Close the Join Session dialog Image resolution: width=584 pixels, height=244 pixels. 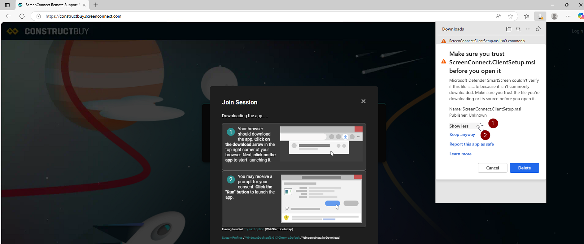click(363, 101)
